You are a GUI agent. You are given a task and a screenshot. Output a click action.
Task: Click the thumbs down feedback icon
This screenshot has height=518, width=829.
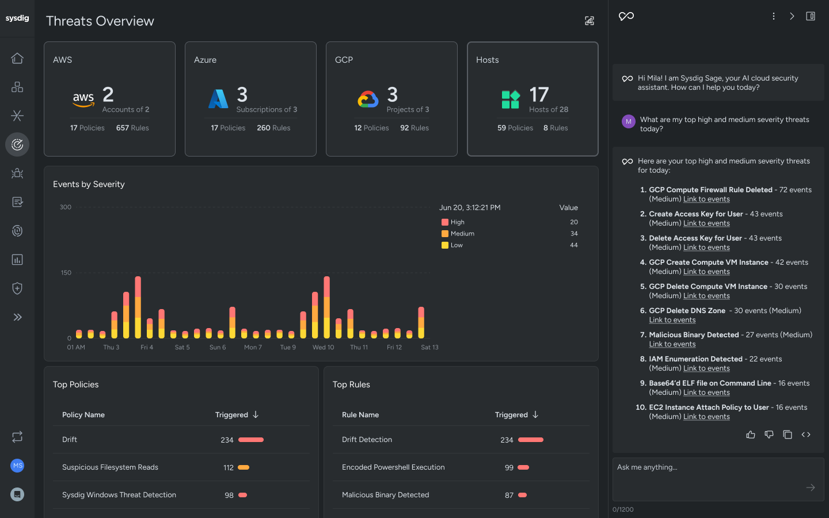pyautogui.click(x=769, y=435)
